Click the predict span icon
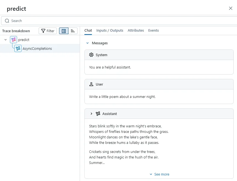Image resolution: width=237 pixels, height=181 pixels. tap(14, 40)
